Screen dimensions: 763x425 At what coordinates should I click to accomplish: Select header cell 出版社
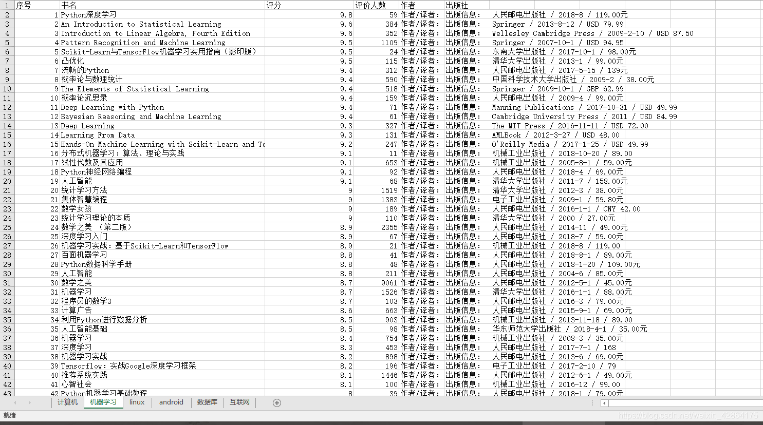tap(468, 5)
